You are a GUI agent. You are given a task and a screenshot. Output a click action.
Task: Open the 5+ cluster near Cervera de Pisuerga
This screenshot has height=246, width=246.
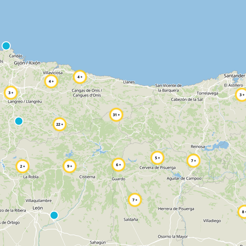[158, 158]
